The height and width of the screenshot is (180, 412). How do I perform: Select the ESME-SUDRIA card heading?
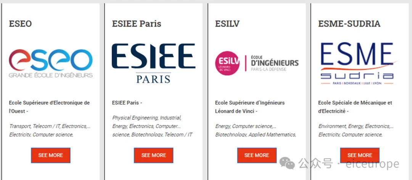[349, 24]
